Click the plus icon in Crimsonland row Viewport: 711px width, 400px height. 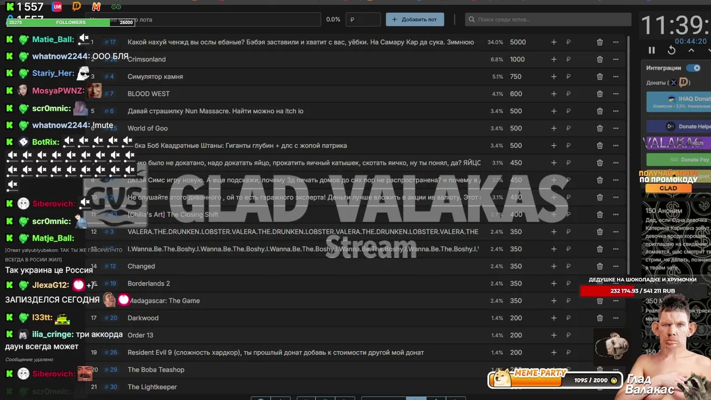pos(554,59)
